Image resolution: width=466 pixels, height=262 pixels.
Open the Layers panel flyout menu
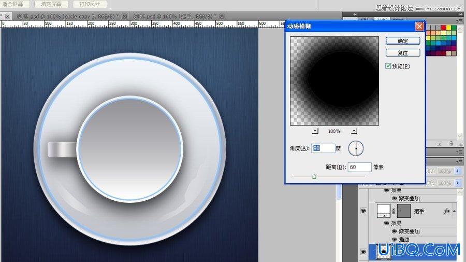pyautogui.click(x=459, y=162)
